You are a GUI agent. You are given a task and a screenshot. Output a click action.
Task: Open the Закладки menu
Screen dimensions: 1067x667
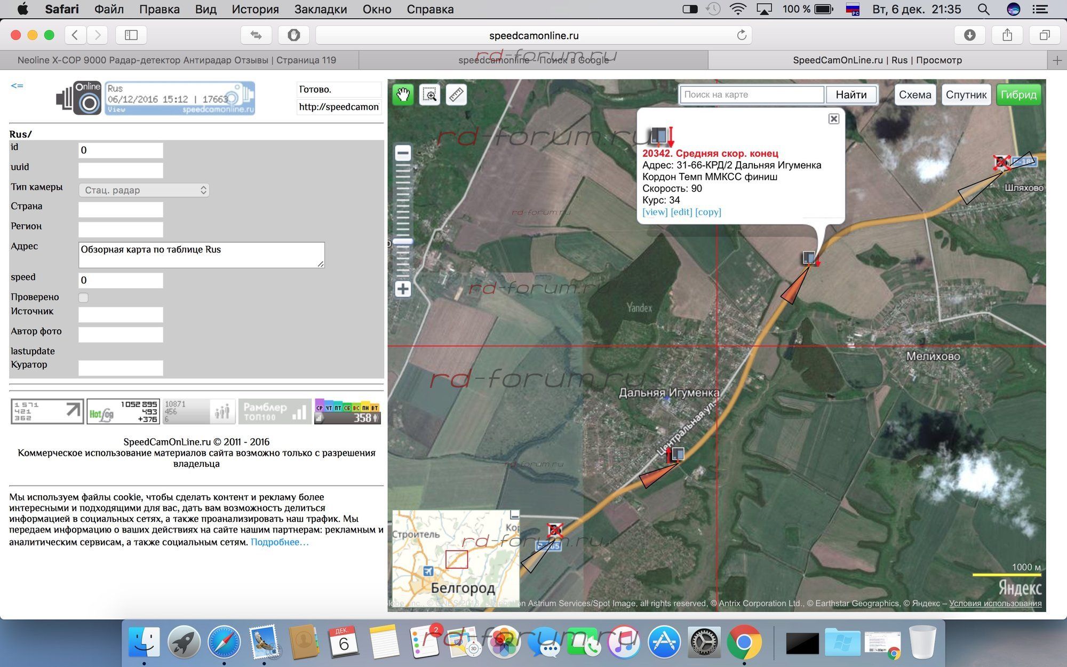(321, 9)
